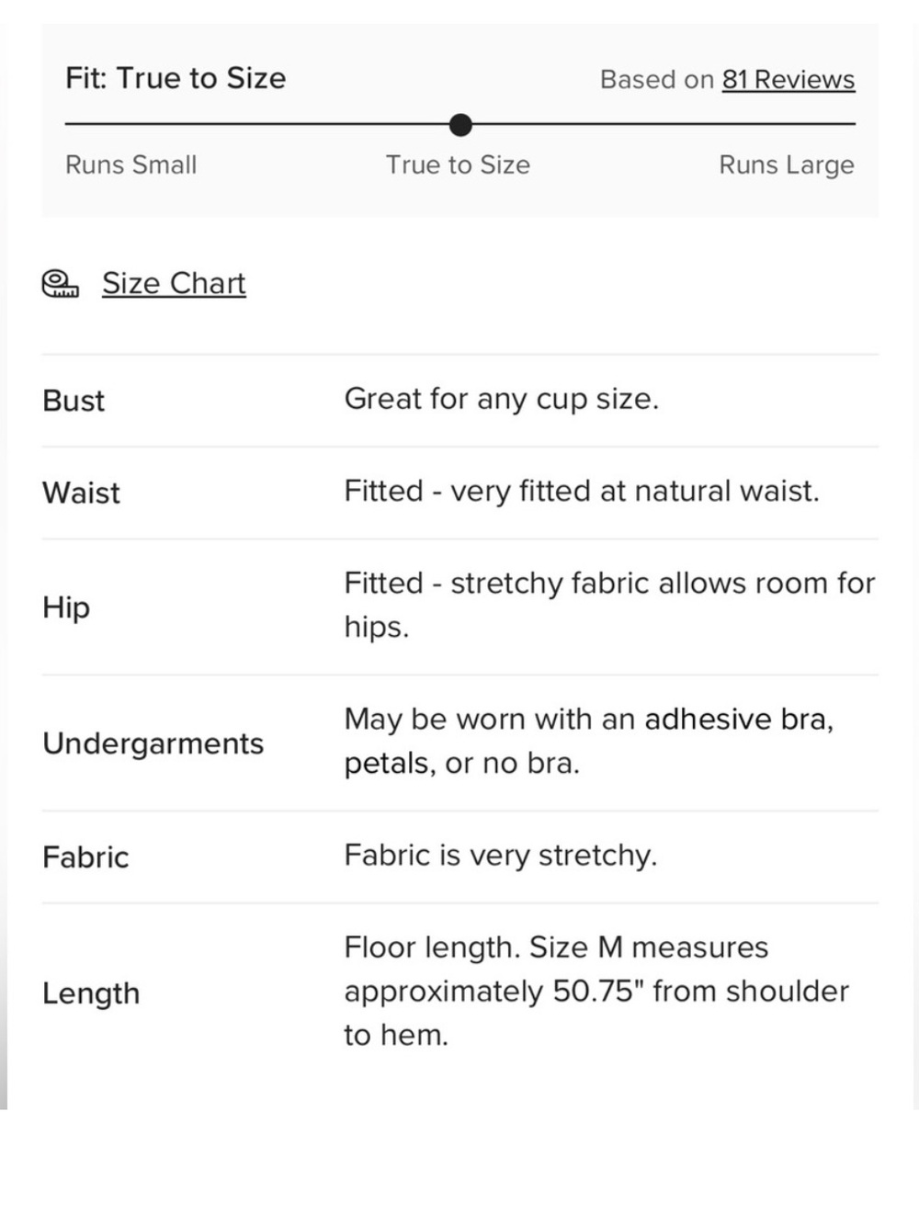Viewport: 919px width, 1225px height.
Task: Click the Undergarments row label
Action: [153, 743]
